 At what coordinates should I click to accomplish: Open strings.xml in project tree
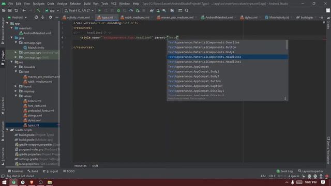point(33,115)
